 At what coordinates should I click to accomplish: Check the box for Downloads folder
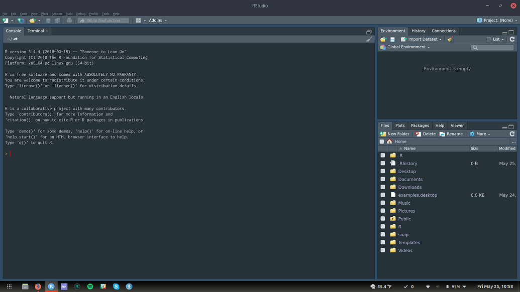383,187
